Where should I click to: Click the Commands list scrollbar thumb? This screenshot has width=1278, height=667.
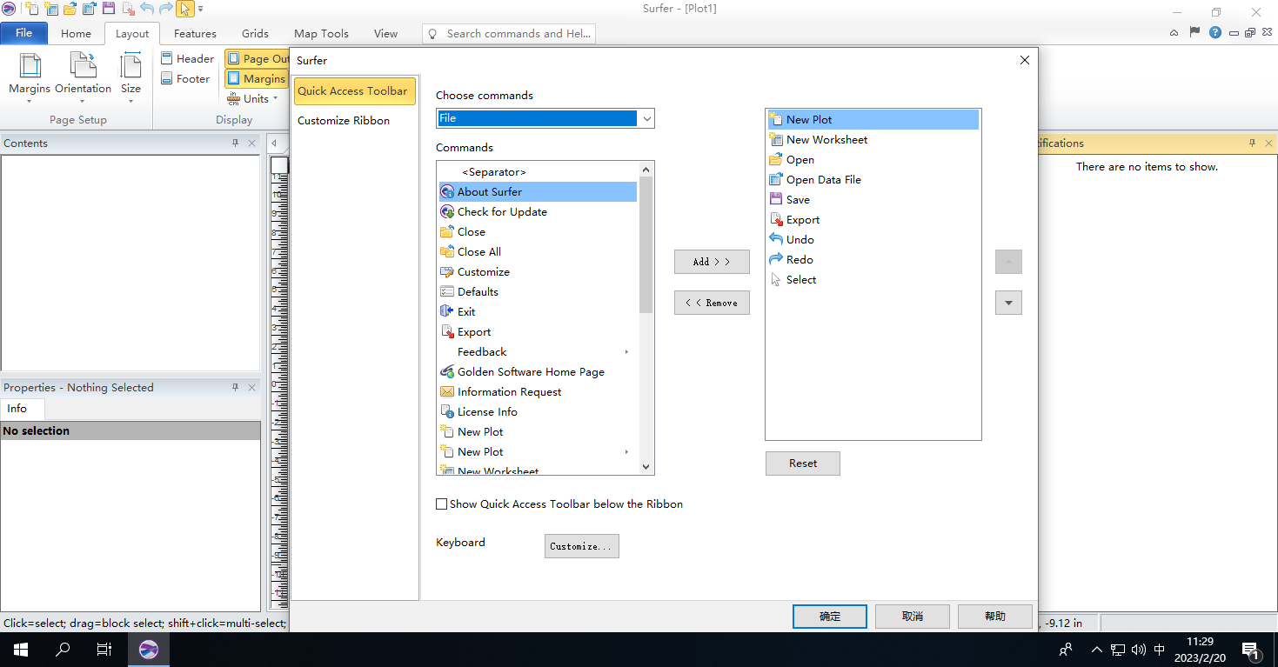point(646,245)
